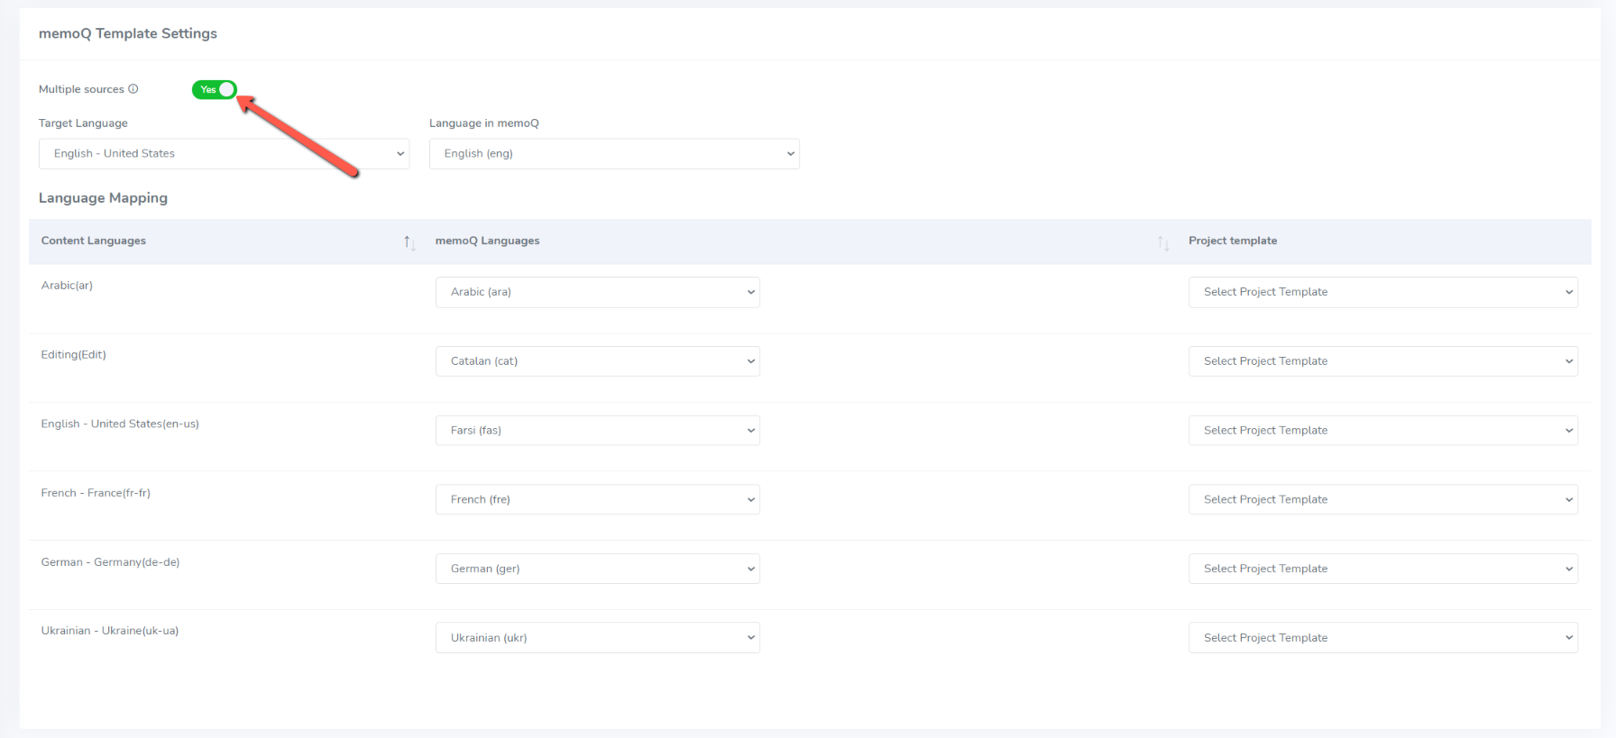The image size is (1616, 738).
Task: Click the Language Mapping heading
Action: [x=103, y=198]
